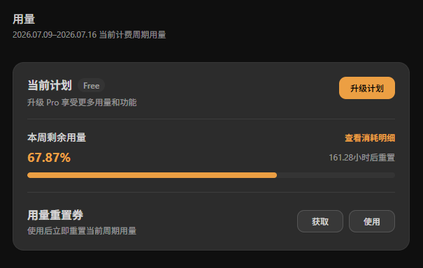Image resolution: width=423 pixels, height=268 pixels.
Task: Click the 67.87% remaining usage value
Action: click(x=49, y=158)
